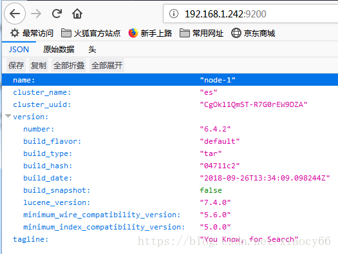Select the "tar" value
The height and width of the screenshot is (254, 338).
[211, 153]
